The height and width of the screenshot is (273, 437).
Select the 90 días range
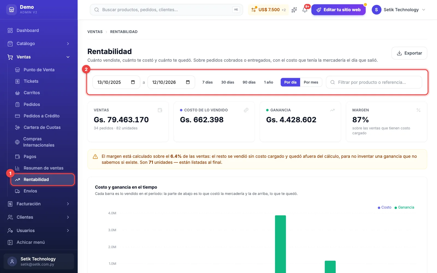pos(249,82)
